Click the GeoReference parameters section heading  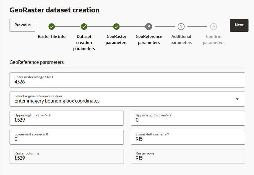(36, 62)
